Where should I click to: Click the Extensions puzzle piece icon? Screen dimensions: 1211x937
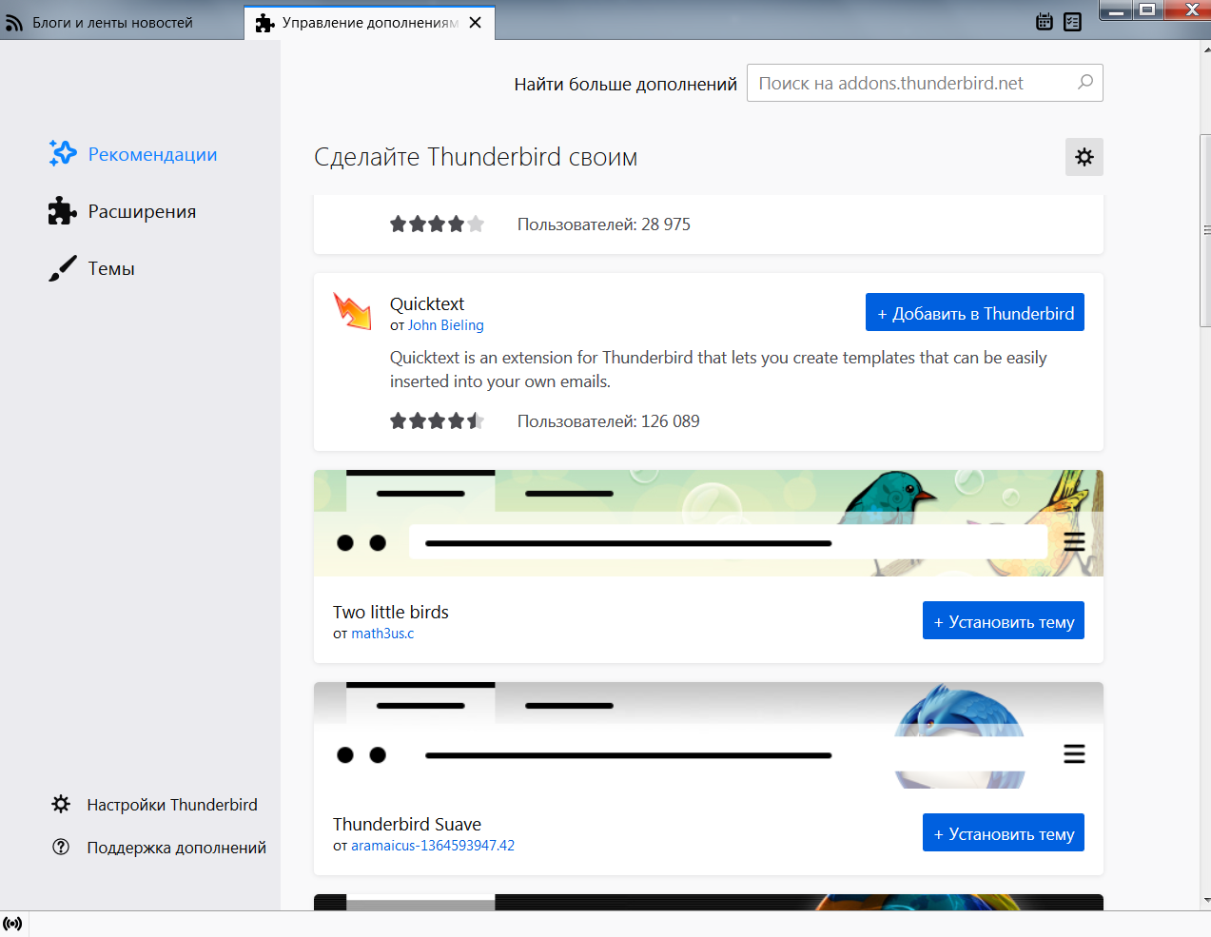click(63, 211)
